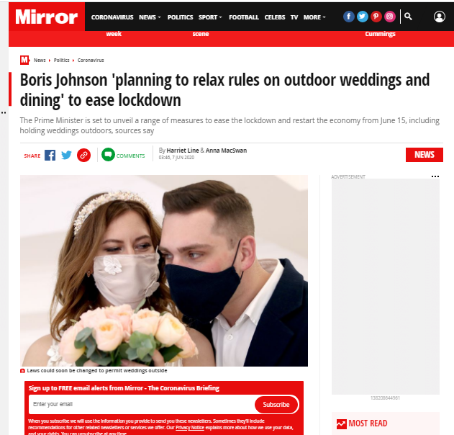Screen dimensions: 454x435
Task: Open the Football nav section
Action: 244,17
